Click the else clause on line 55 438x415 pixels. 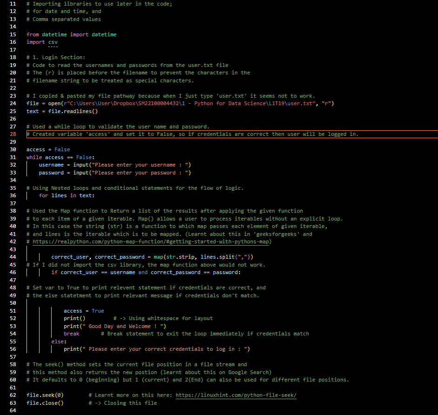coord(58,341)
